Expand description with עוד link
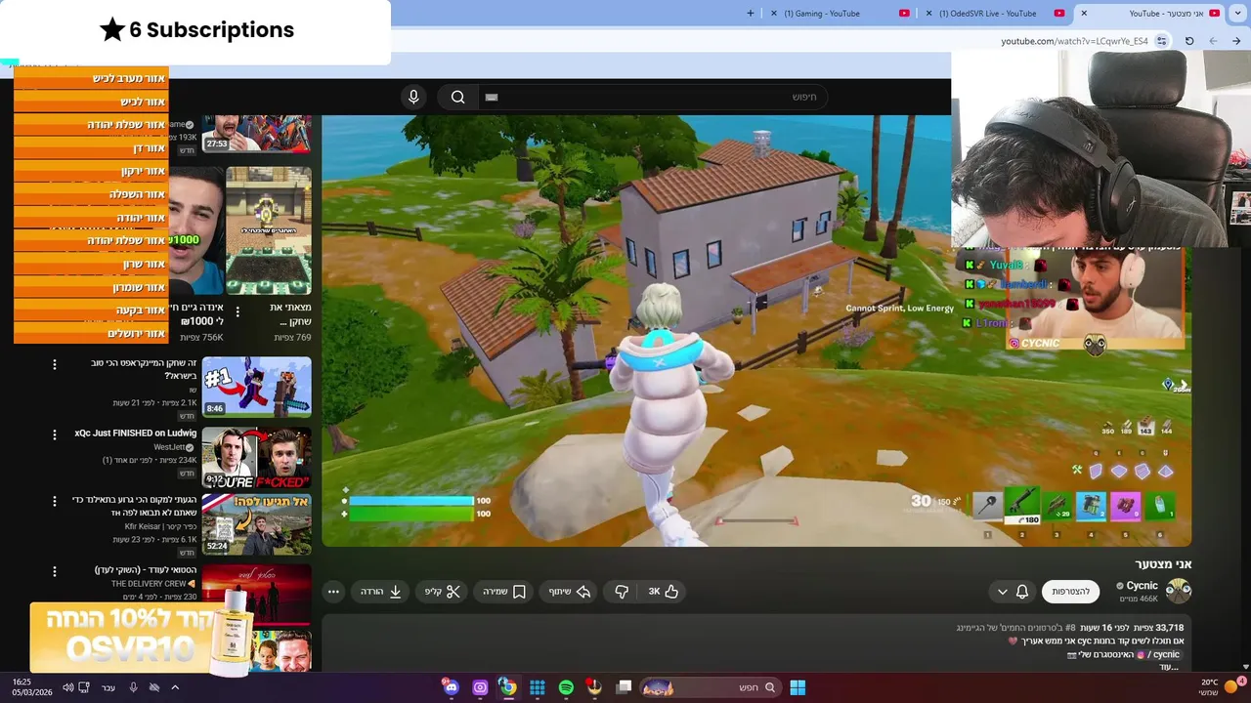The height and width of the screenshot is (703, 1251). [1168, 667]
